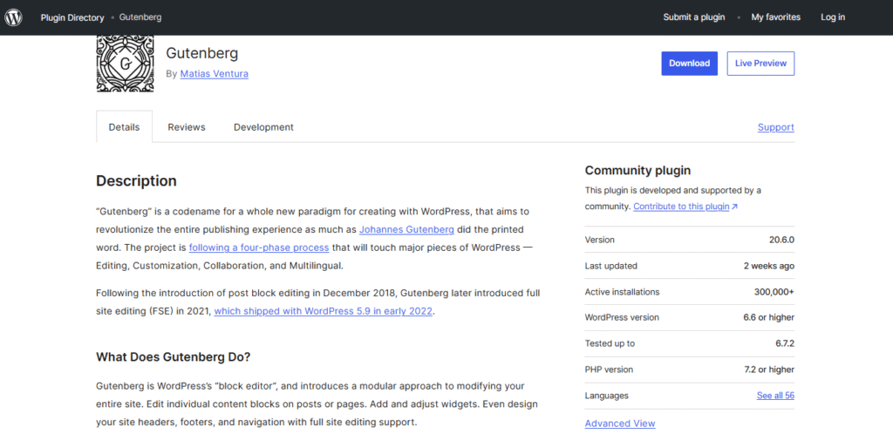
Task: Click the WordPress logo icon
Action: click(x=13, y=17)
